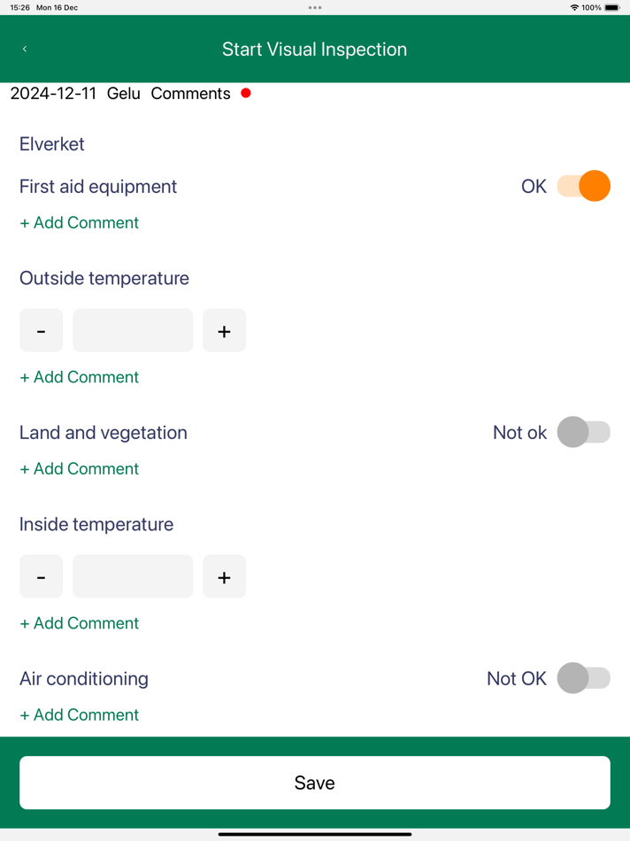Viewport: 630px width, 841px height.
Task: Open the three-dot multitasking menu at top
Action: click(315, 7)
